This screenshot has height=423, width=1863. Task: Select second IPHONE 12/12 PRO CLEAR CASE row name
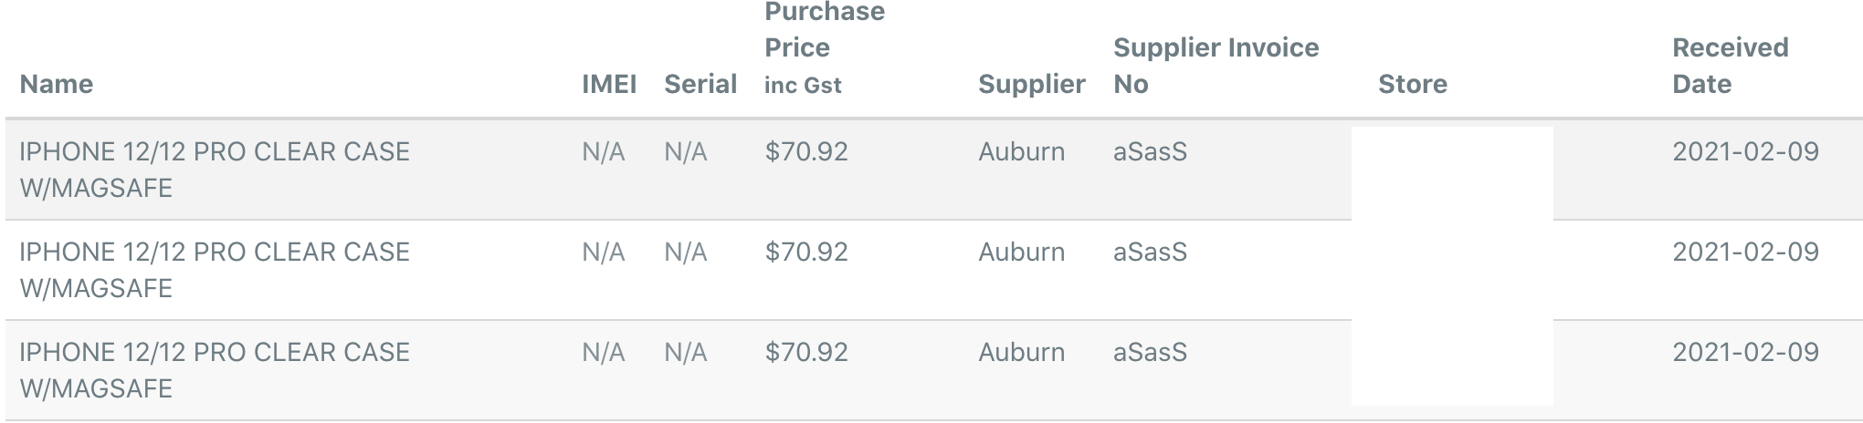215,270
